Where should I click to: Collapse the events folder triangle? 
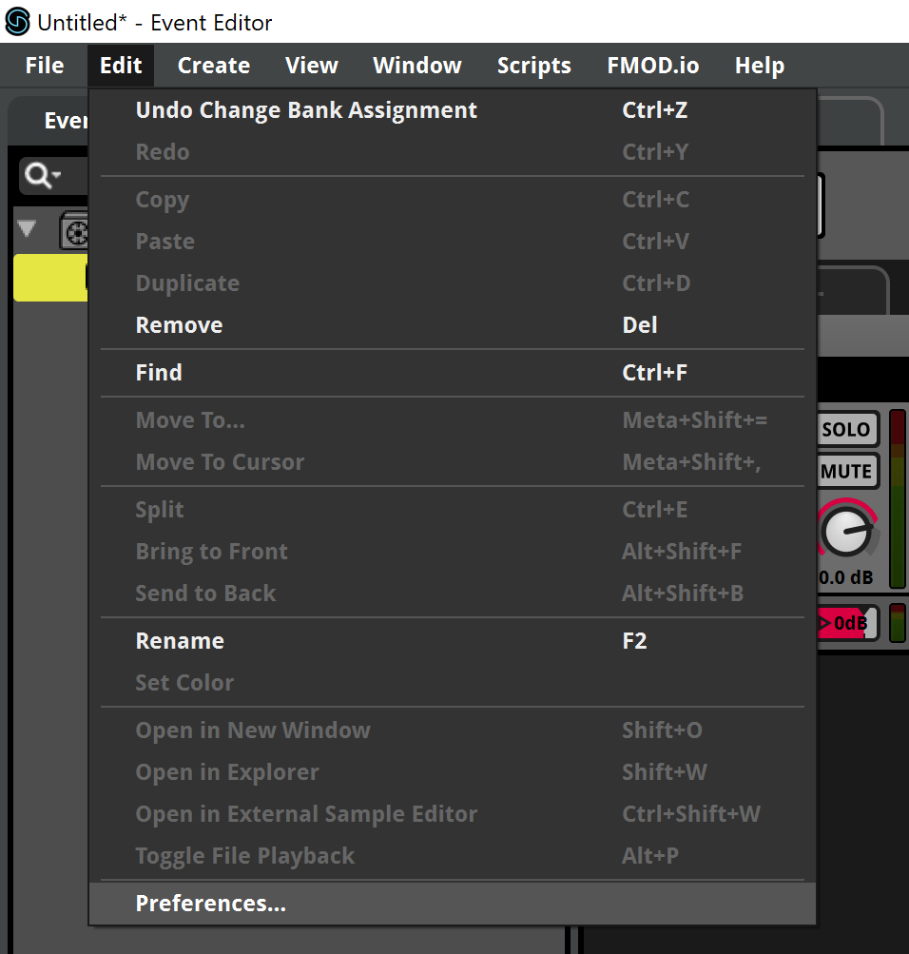pyautogui.click(x=27, y=229)
